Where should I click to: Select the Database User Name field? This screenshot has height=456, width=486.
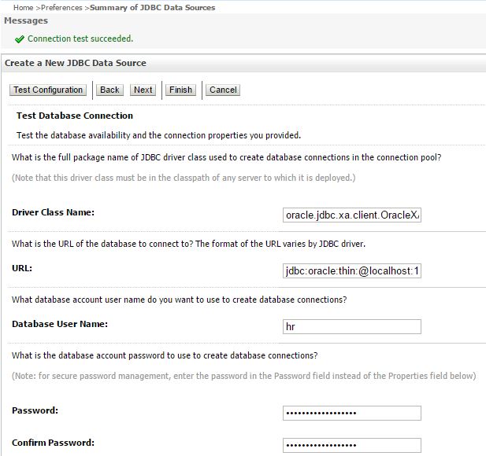[352, 326]
